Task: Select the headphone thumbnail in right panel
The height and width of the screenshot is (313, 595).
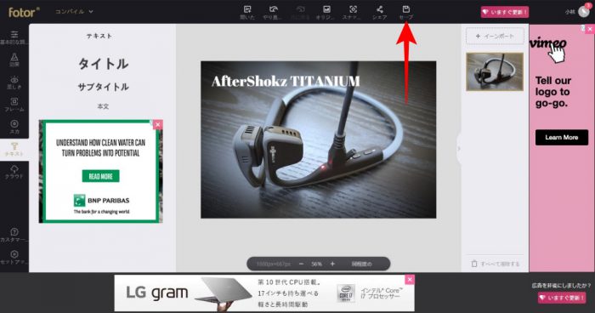Action: coord(495,71)
